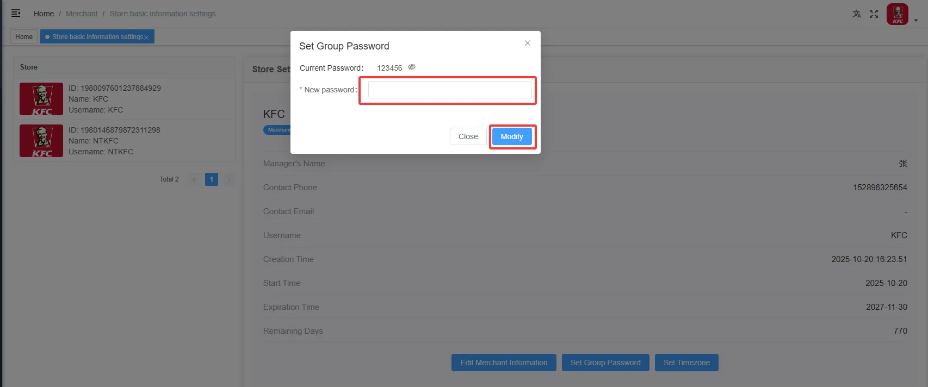
Task: Click the Name: NTKFC row
Action: coord(94,141)
